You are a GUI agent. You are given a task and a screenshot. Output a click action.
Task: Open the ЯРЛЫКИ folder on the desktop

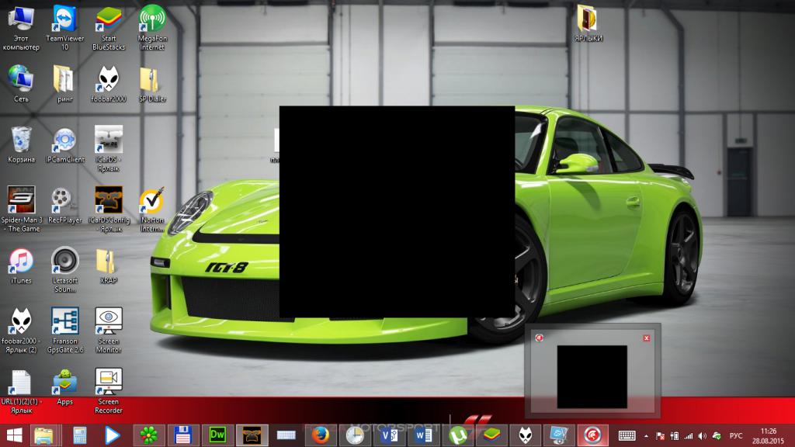point(588,19)
